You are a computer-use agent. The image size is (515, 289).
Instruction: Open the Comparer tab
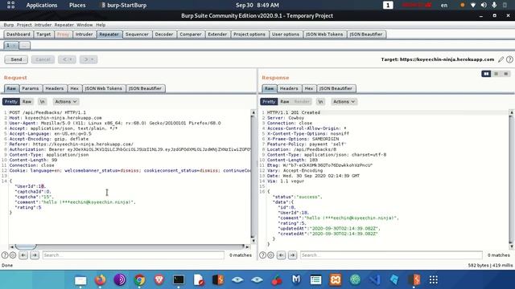(191, 34)
